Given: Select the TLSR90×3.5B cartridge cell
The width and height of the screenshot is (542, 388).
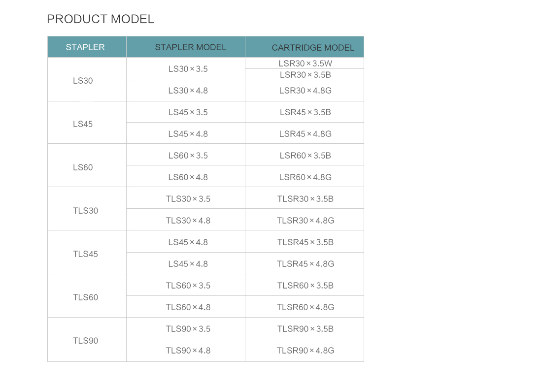Looking at the screenshot, I should (305, 328).
